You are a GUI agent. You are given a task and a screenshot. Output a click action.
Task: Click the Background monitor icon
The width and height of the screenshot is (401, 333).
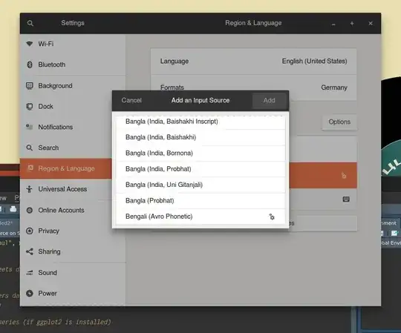coord(30,85)
